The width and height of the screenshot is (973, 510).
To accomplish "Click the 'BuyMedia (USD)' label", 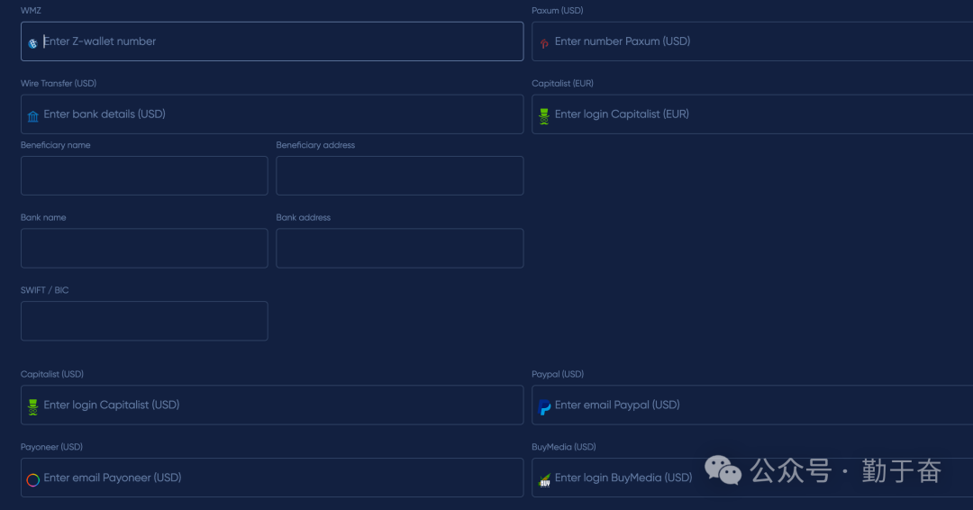I will pyautogui.click(x=563, y=447).
